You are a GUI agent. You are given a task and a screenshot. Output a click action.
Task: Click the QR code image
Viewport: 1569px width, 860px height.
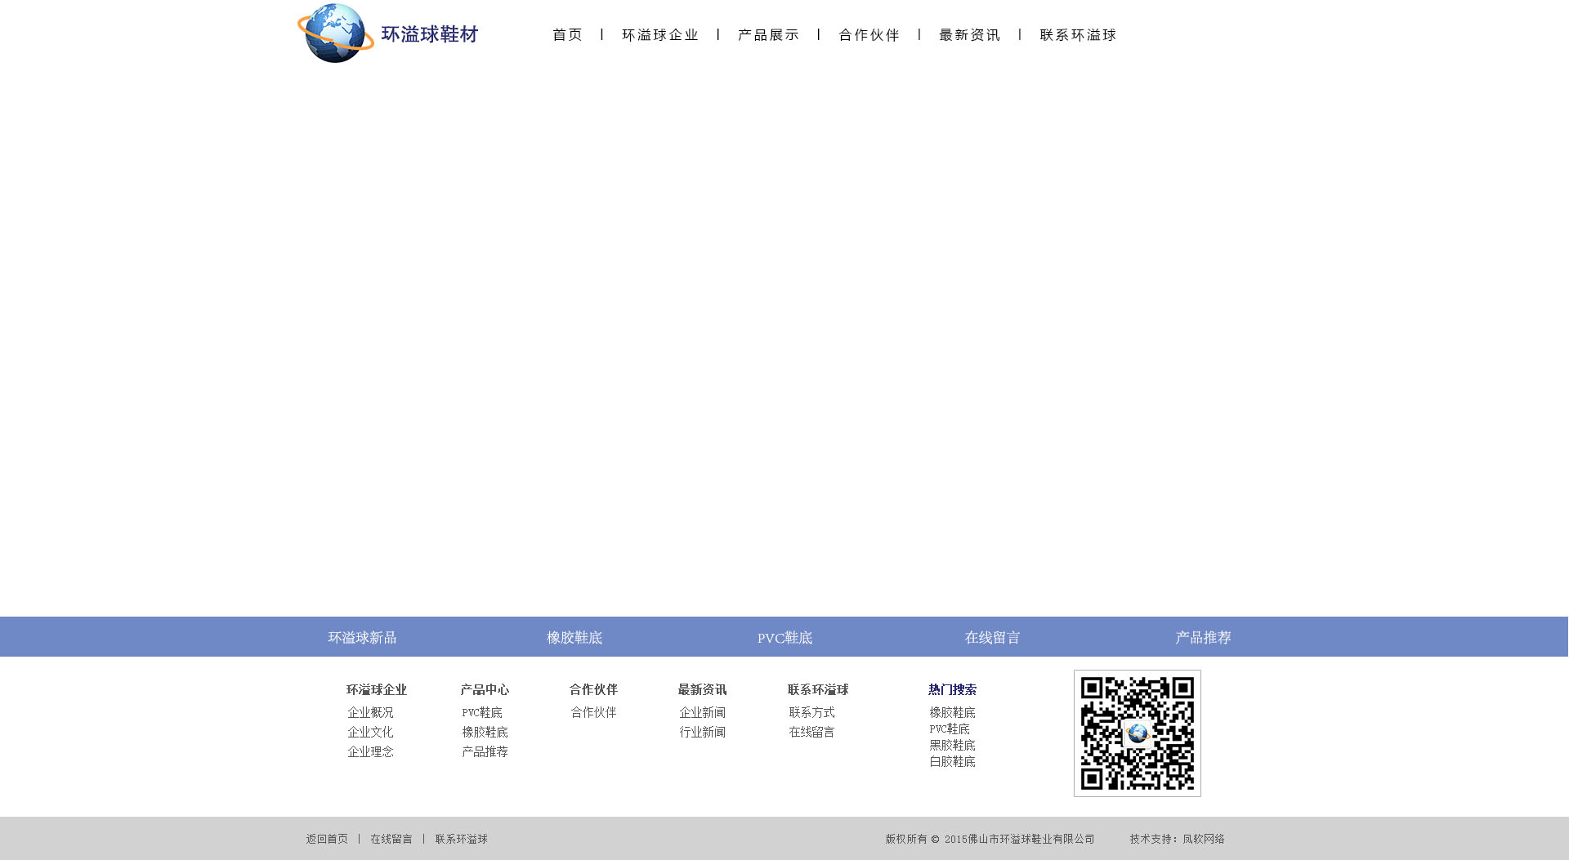1137,733
